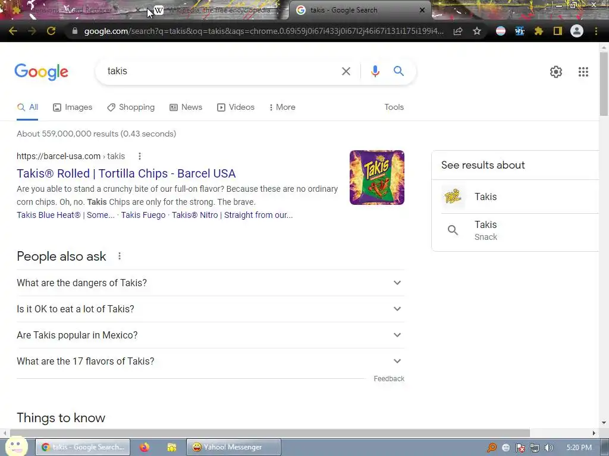This screenshot has width=609, height=456.
Task: Toggle the browser side panel icon
Action: [x=558, y=31]
